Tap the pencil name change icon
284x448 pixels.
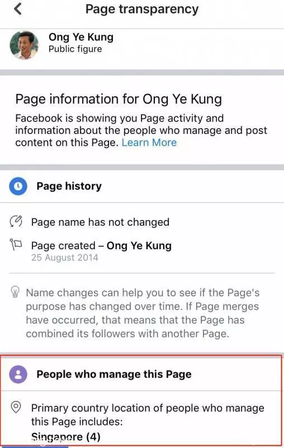pyautogui.click(x=16, y=221)
